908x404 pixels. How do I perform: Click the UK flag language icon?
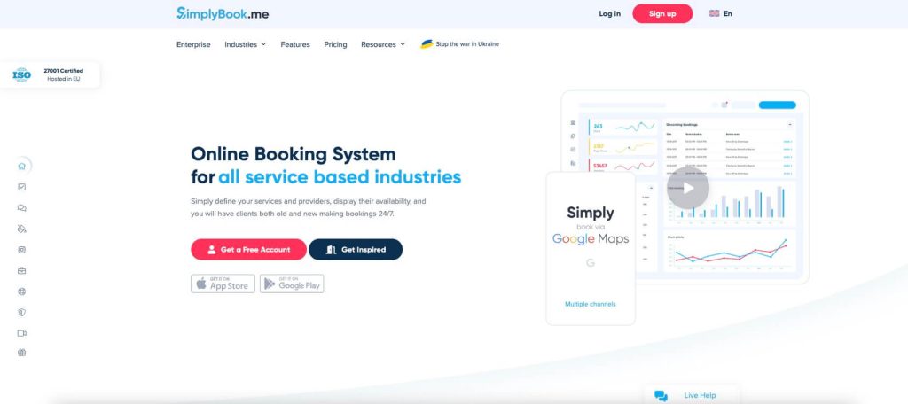(x=714, y=13)
